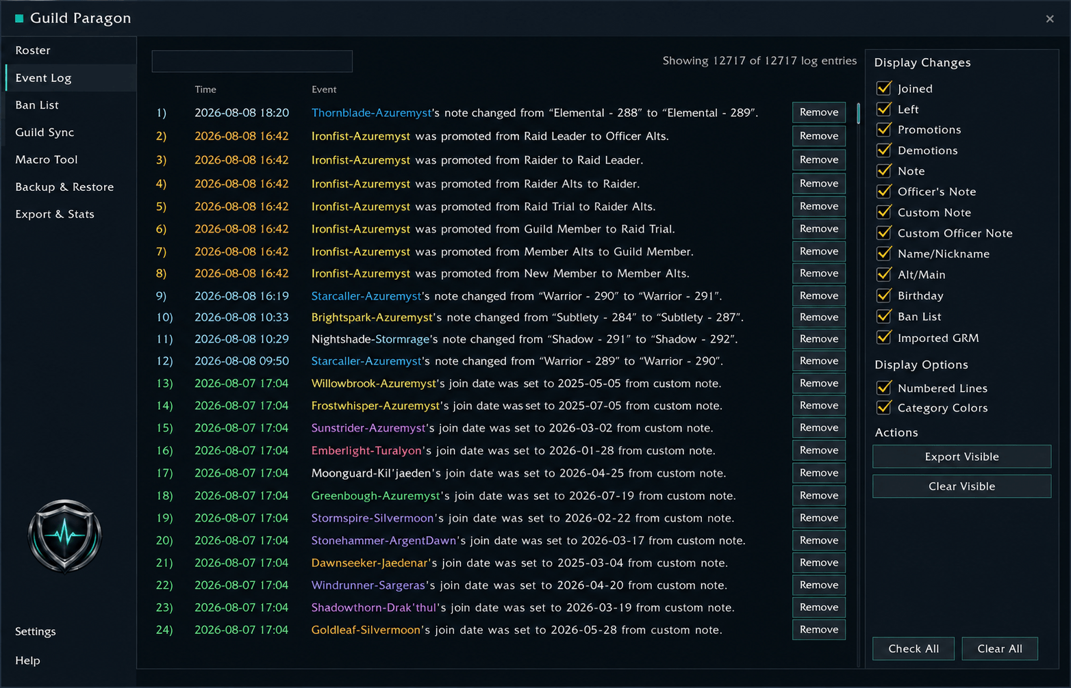Viewport: 1071px width, 688px height.
Task: Click the Time column header
Action: tap(205, 90)
